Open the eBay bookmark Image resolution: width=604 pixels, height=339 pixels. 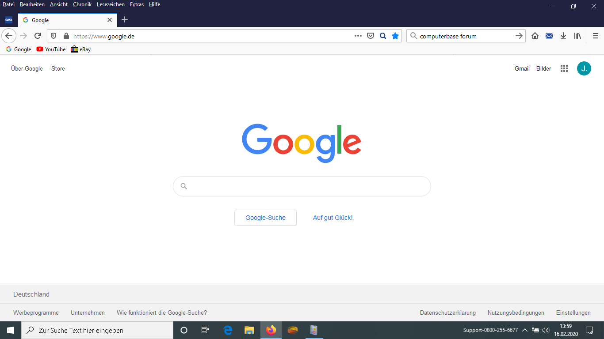pyautogui.click(x=80, y=49)
